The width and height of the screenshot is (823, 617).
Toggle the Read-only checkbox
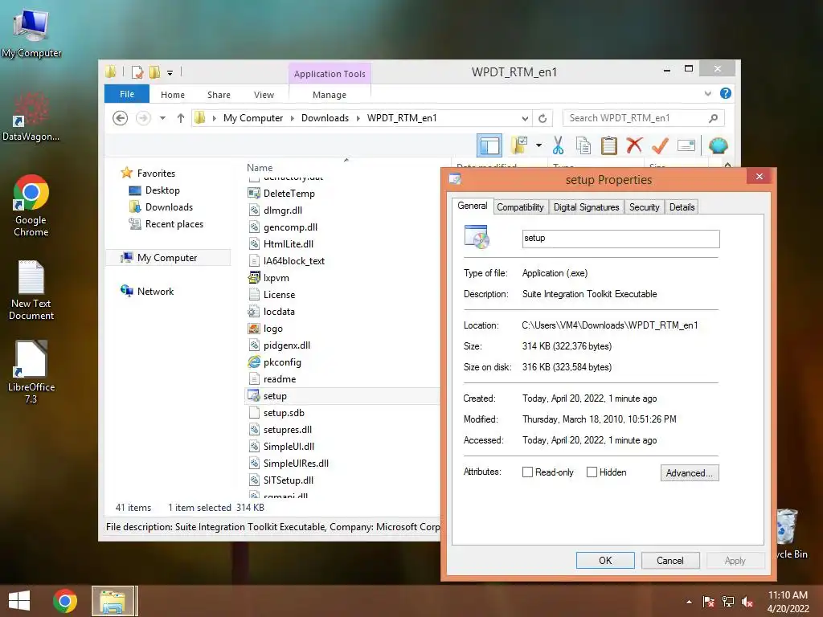coord(527,472)
